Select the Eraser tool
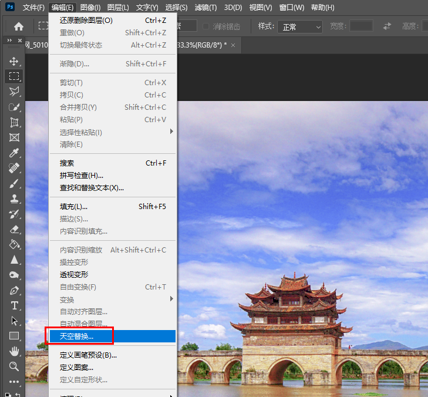The height and width of the screenshot is (397, 428). pos(14,230)
